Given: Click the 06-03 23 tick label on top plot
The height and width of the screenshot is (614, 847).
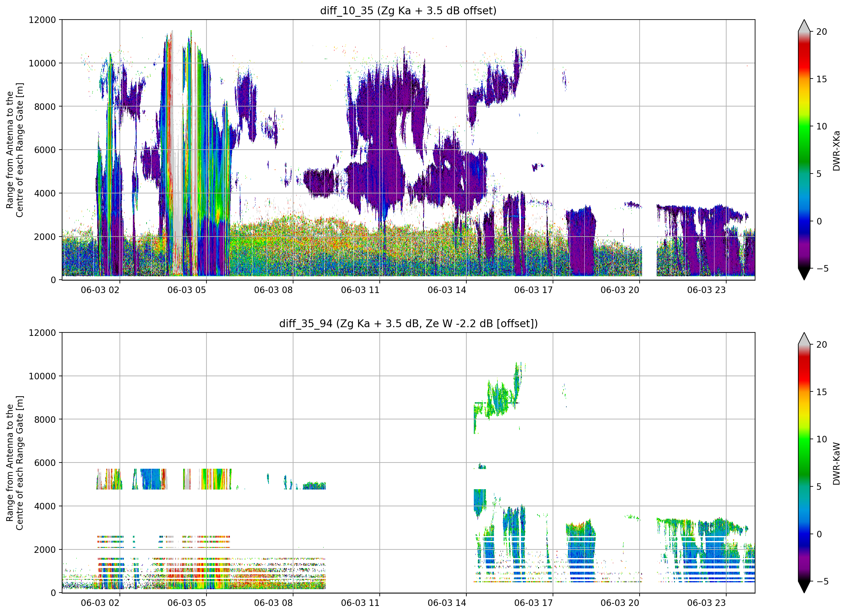Looking at the screenshot, I should (707, 290).
